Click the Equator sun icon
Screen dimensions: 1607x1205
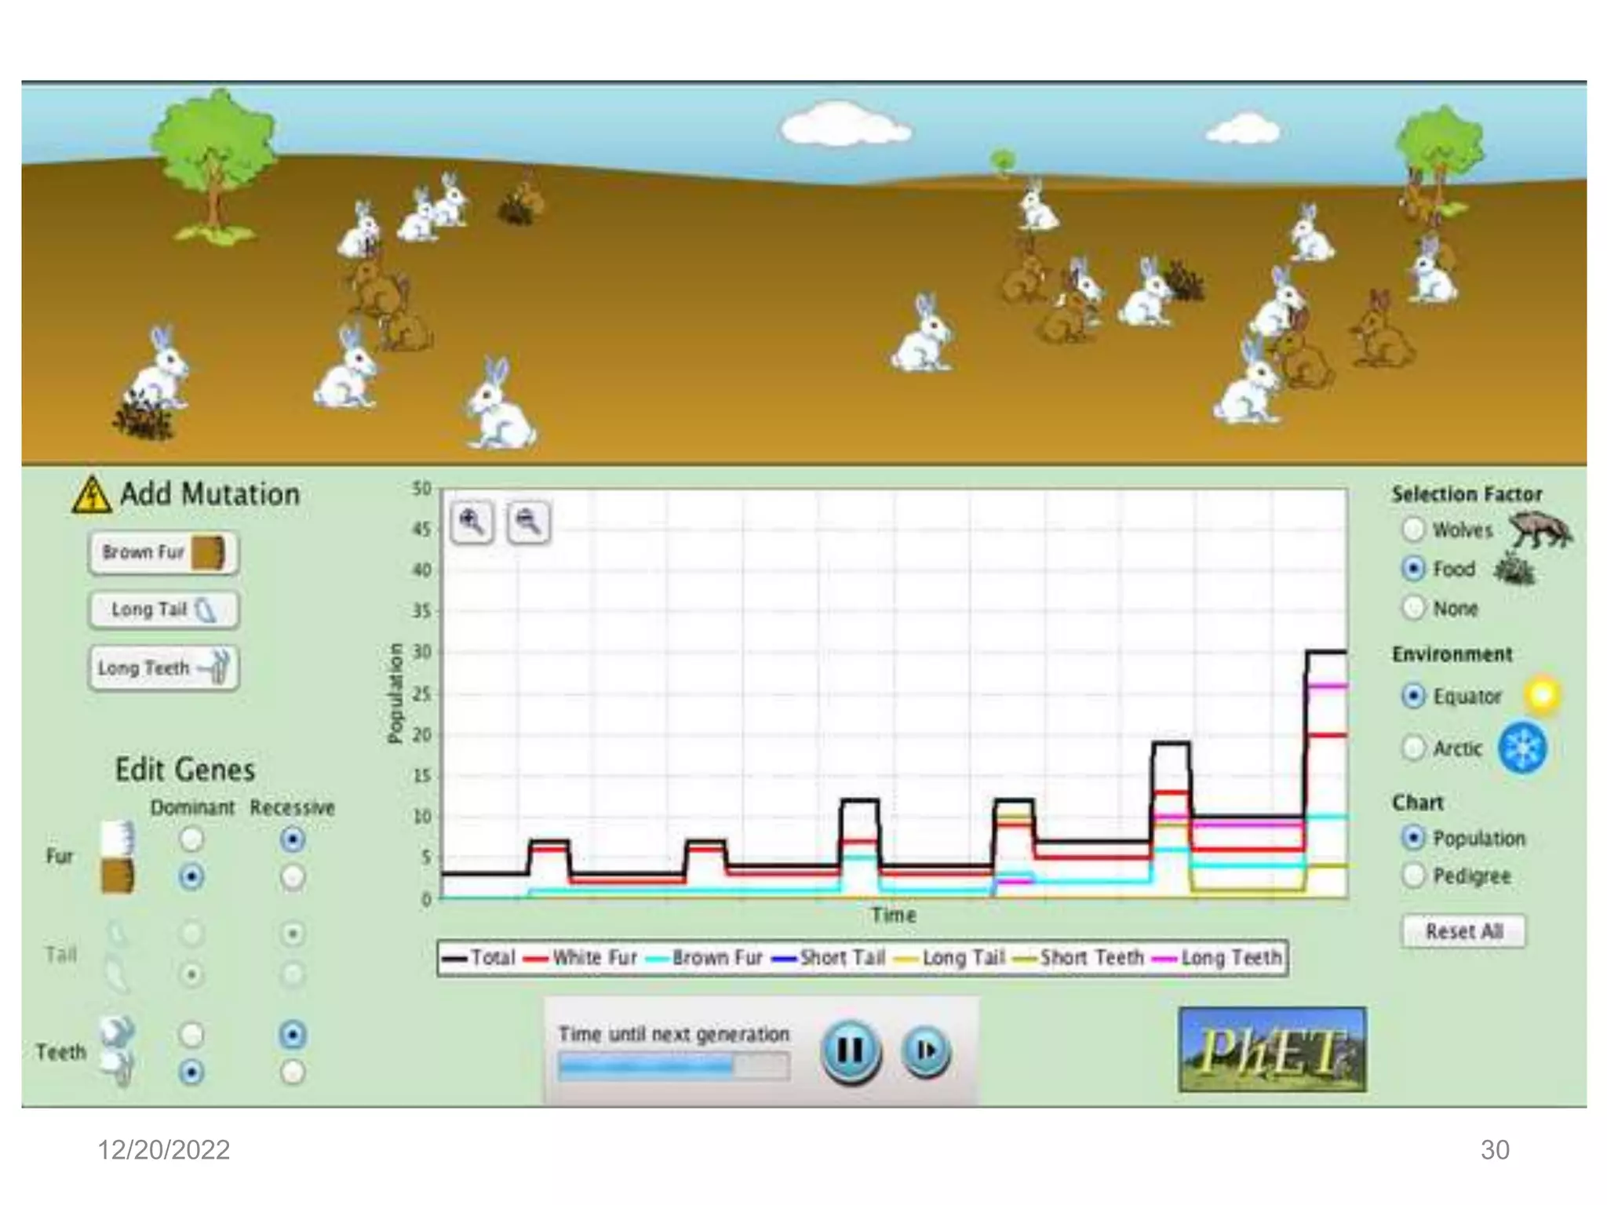coord(1542,695)
